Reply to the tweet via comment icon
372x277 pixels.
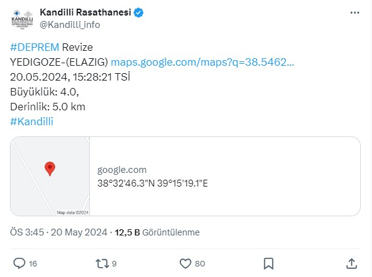click(x=19, y=263)
